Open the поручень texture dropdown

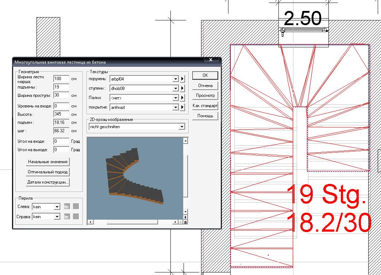tap(176, 79)
